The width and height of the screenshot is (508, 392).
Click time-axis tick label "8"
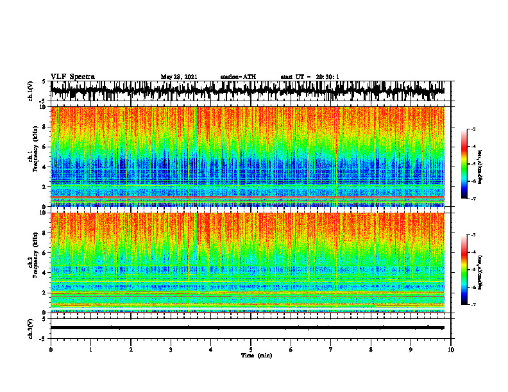371,350
